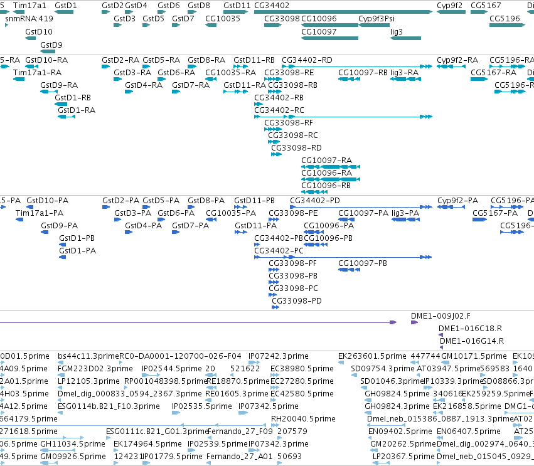Click the GH11034.5prime EST label
534x466 pixels.
tap(73, 444)
